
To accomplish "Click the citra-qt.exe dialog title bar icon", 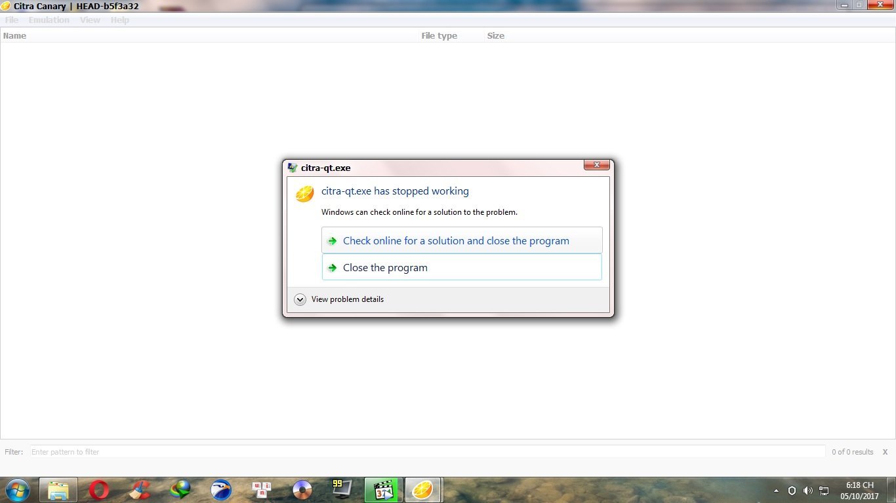I will pos(293,168).
